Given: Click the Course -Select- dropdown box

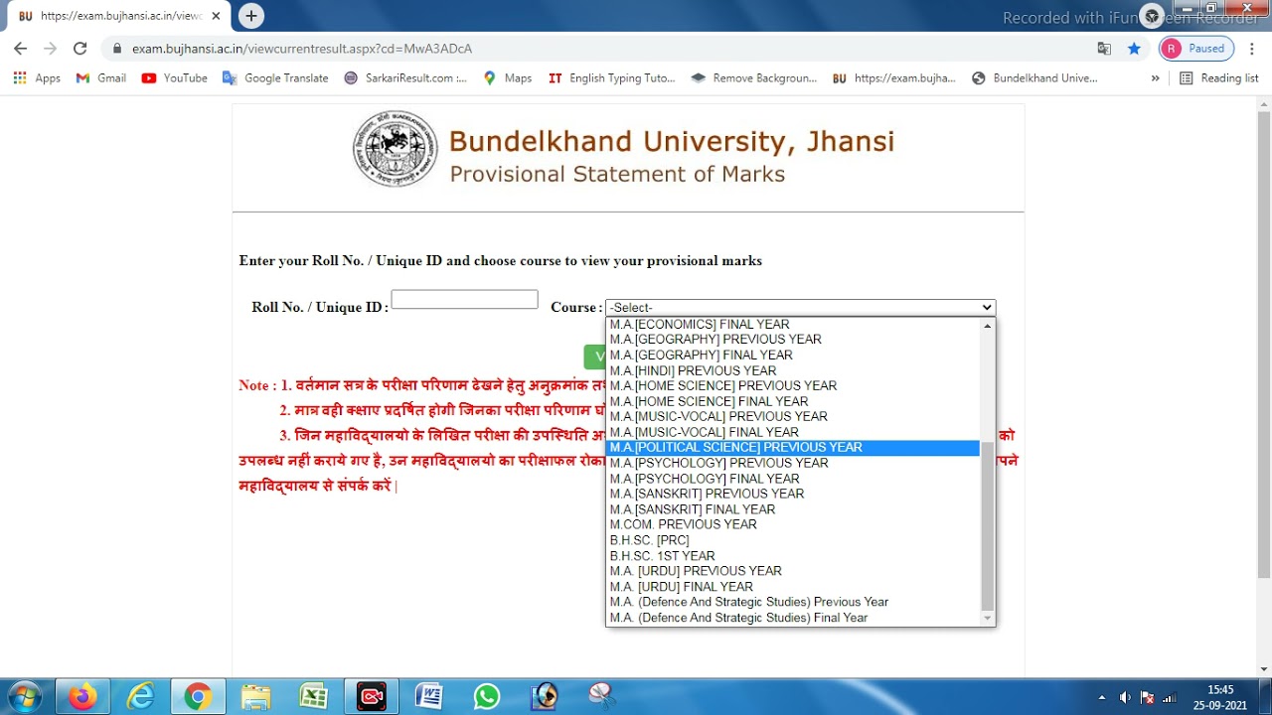Looking at the screenshot, I should [x=800, y=308].
